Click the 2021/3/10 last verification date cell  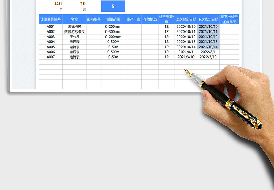click(x=186, y=57)
